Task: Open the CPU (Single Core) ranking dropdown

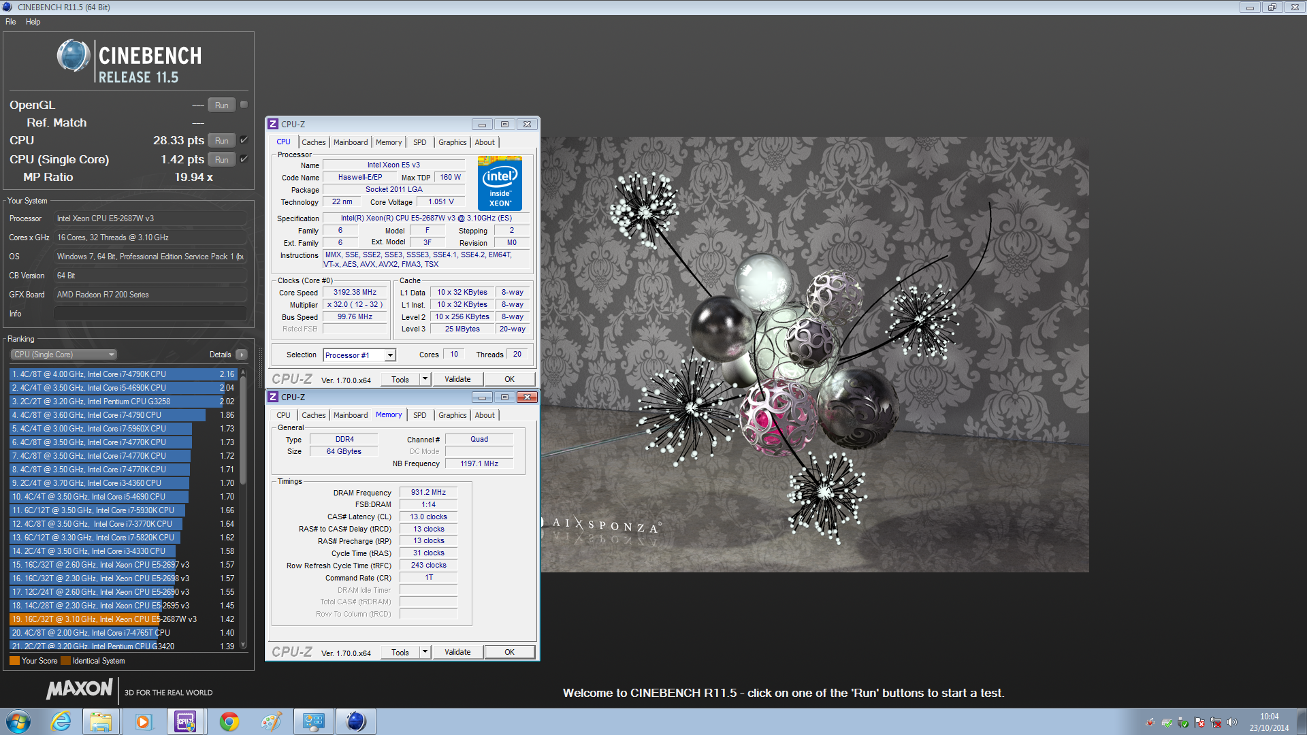Action: click(64, 355)
